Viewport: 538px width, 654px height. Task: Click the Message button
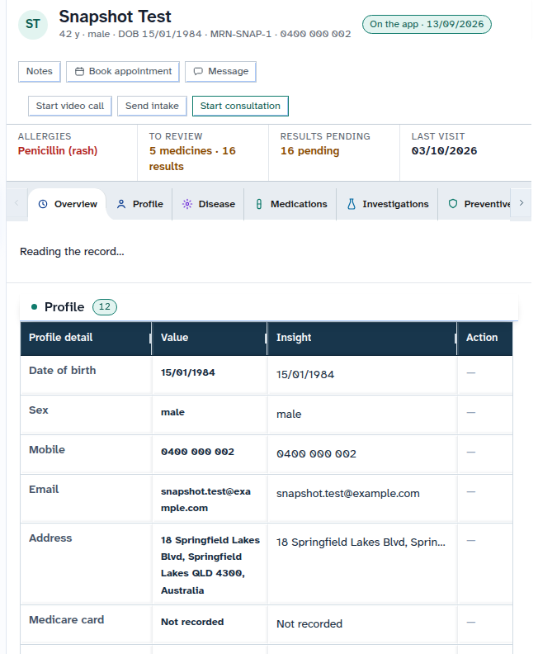coord(220,71)
